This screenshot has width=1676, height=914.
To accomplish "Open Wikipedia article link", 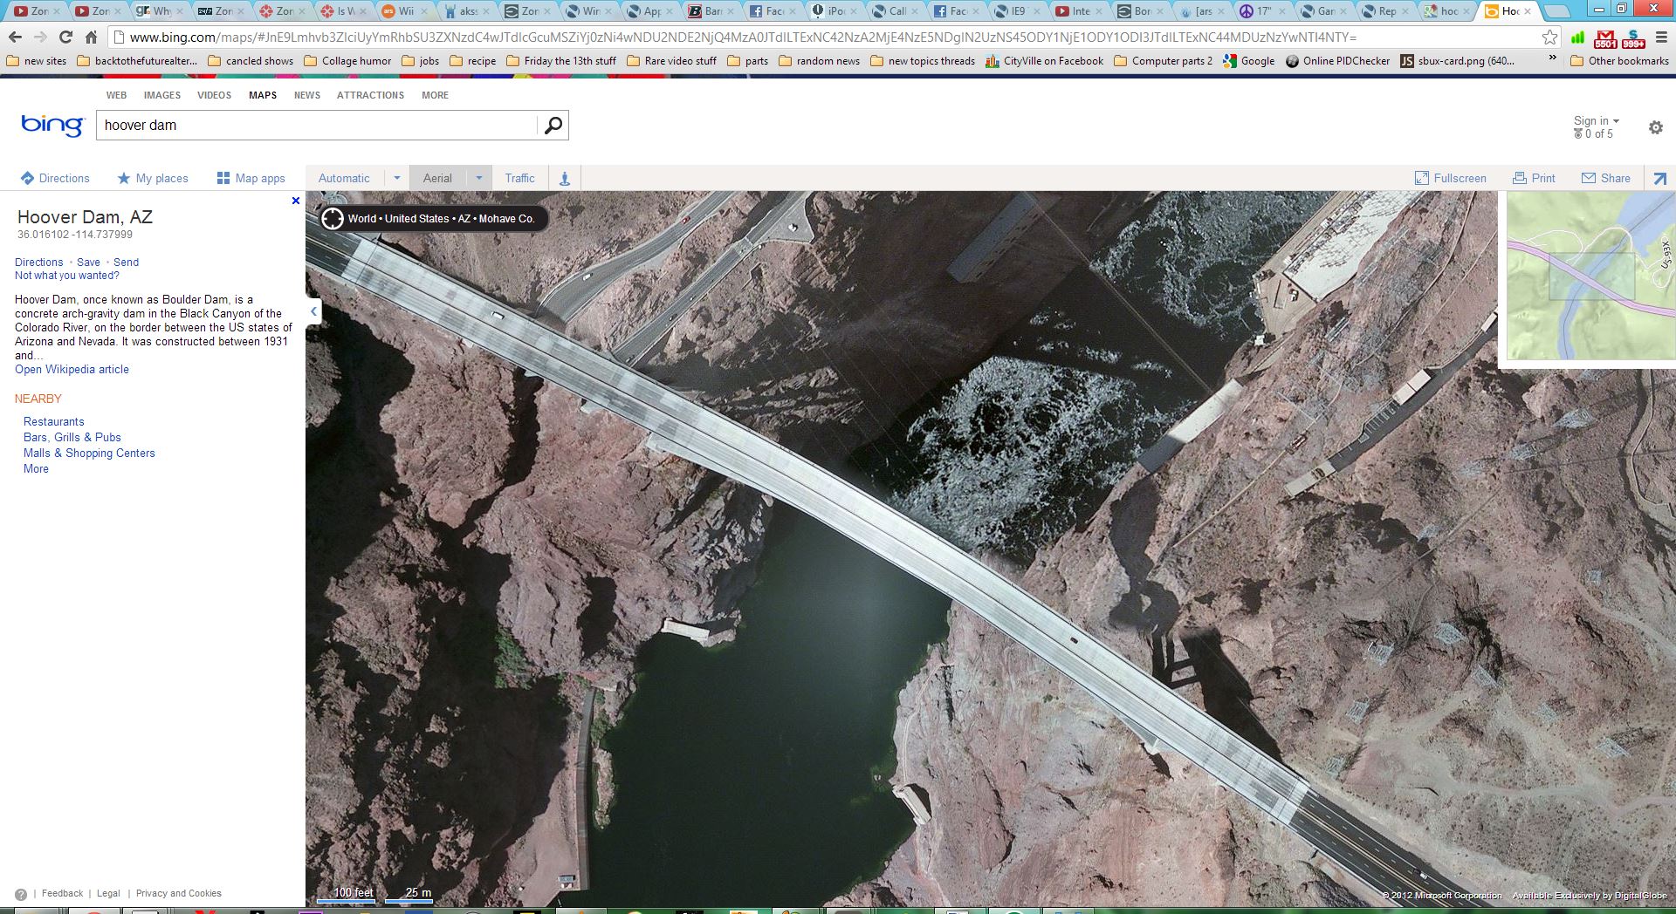I will pyautogui.click(x=72, y=370).
